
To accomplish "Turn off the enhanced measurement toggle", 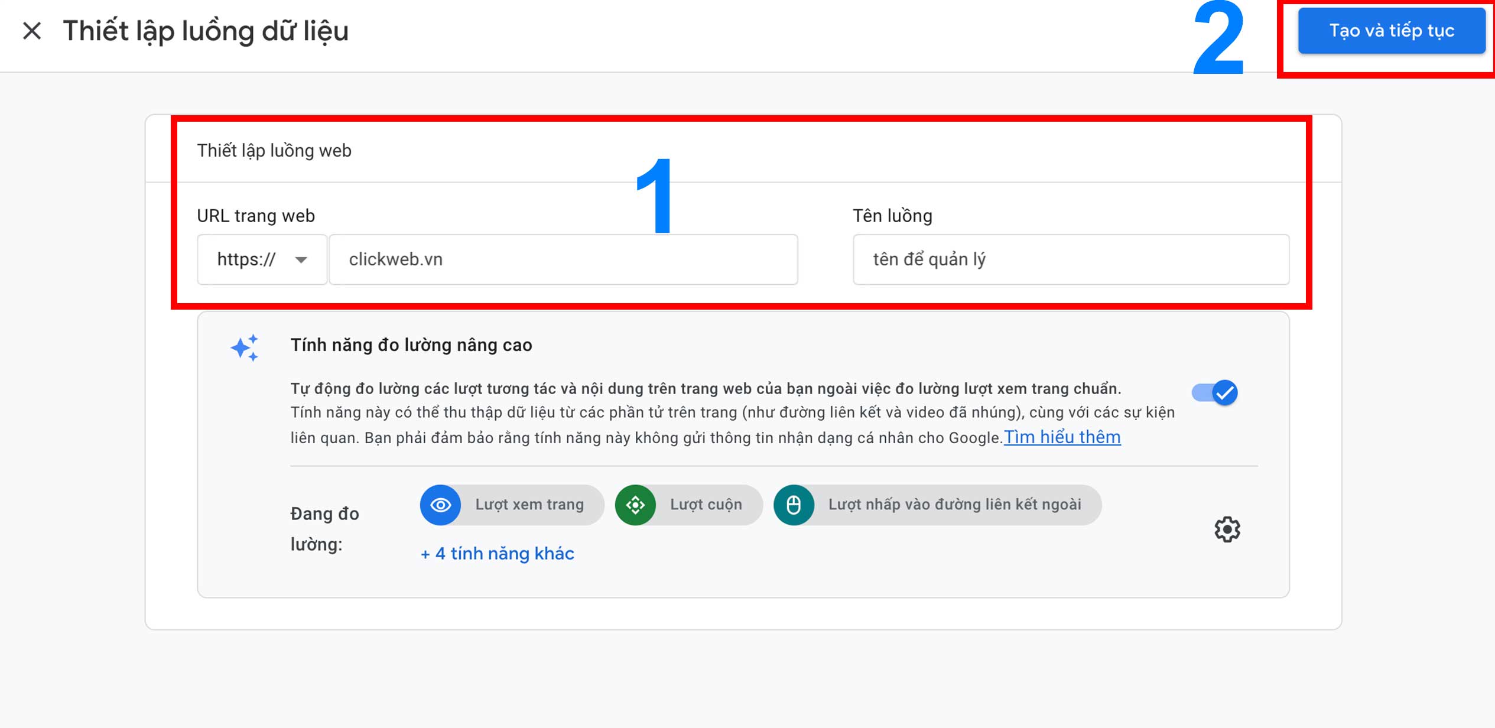I will 1215,392.
